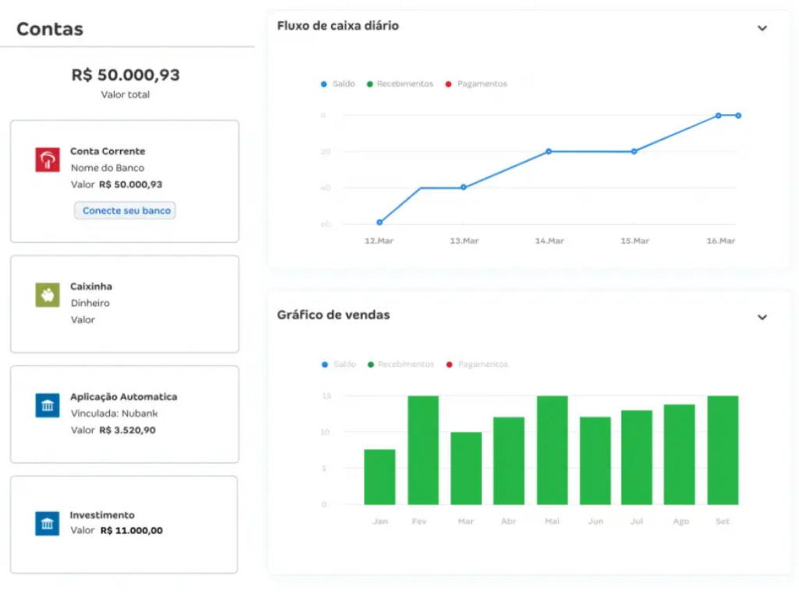
Task: Hide Recebimentos series in the sales chart
Action: click(401, 364)
